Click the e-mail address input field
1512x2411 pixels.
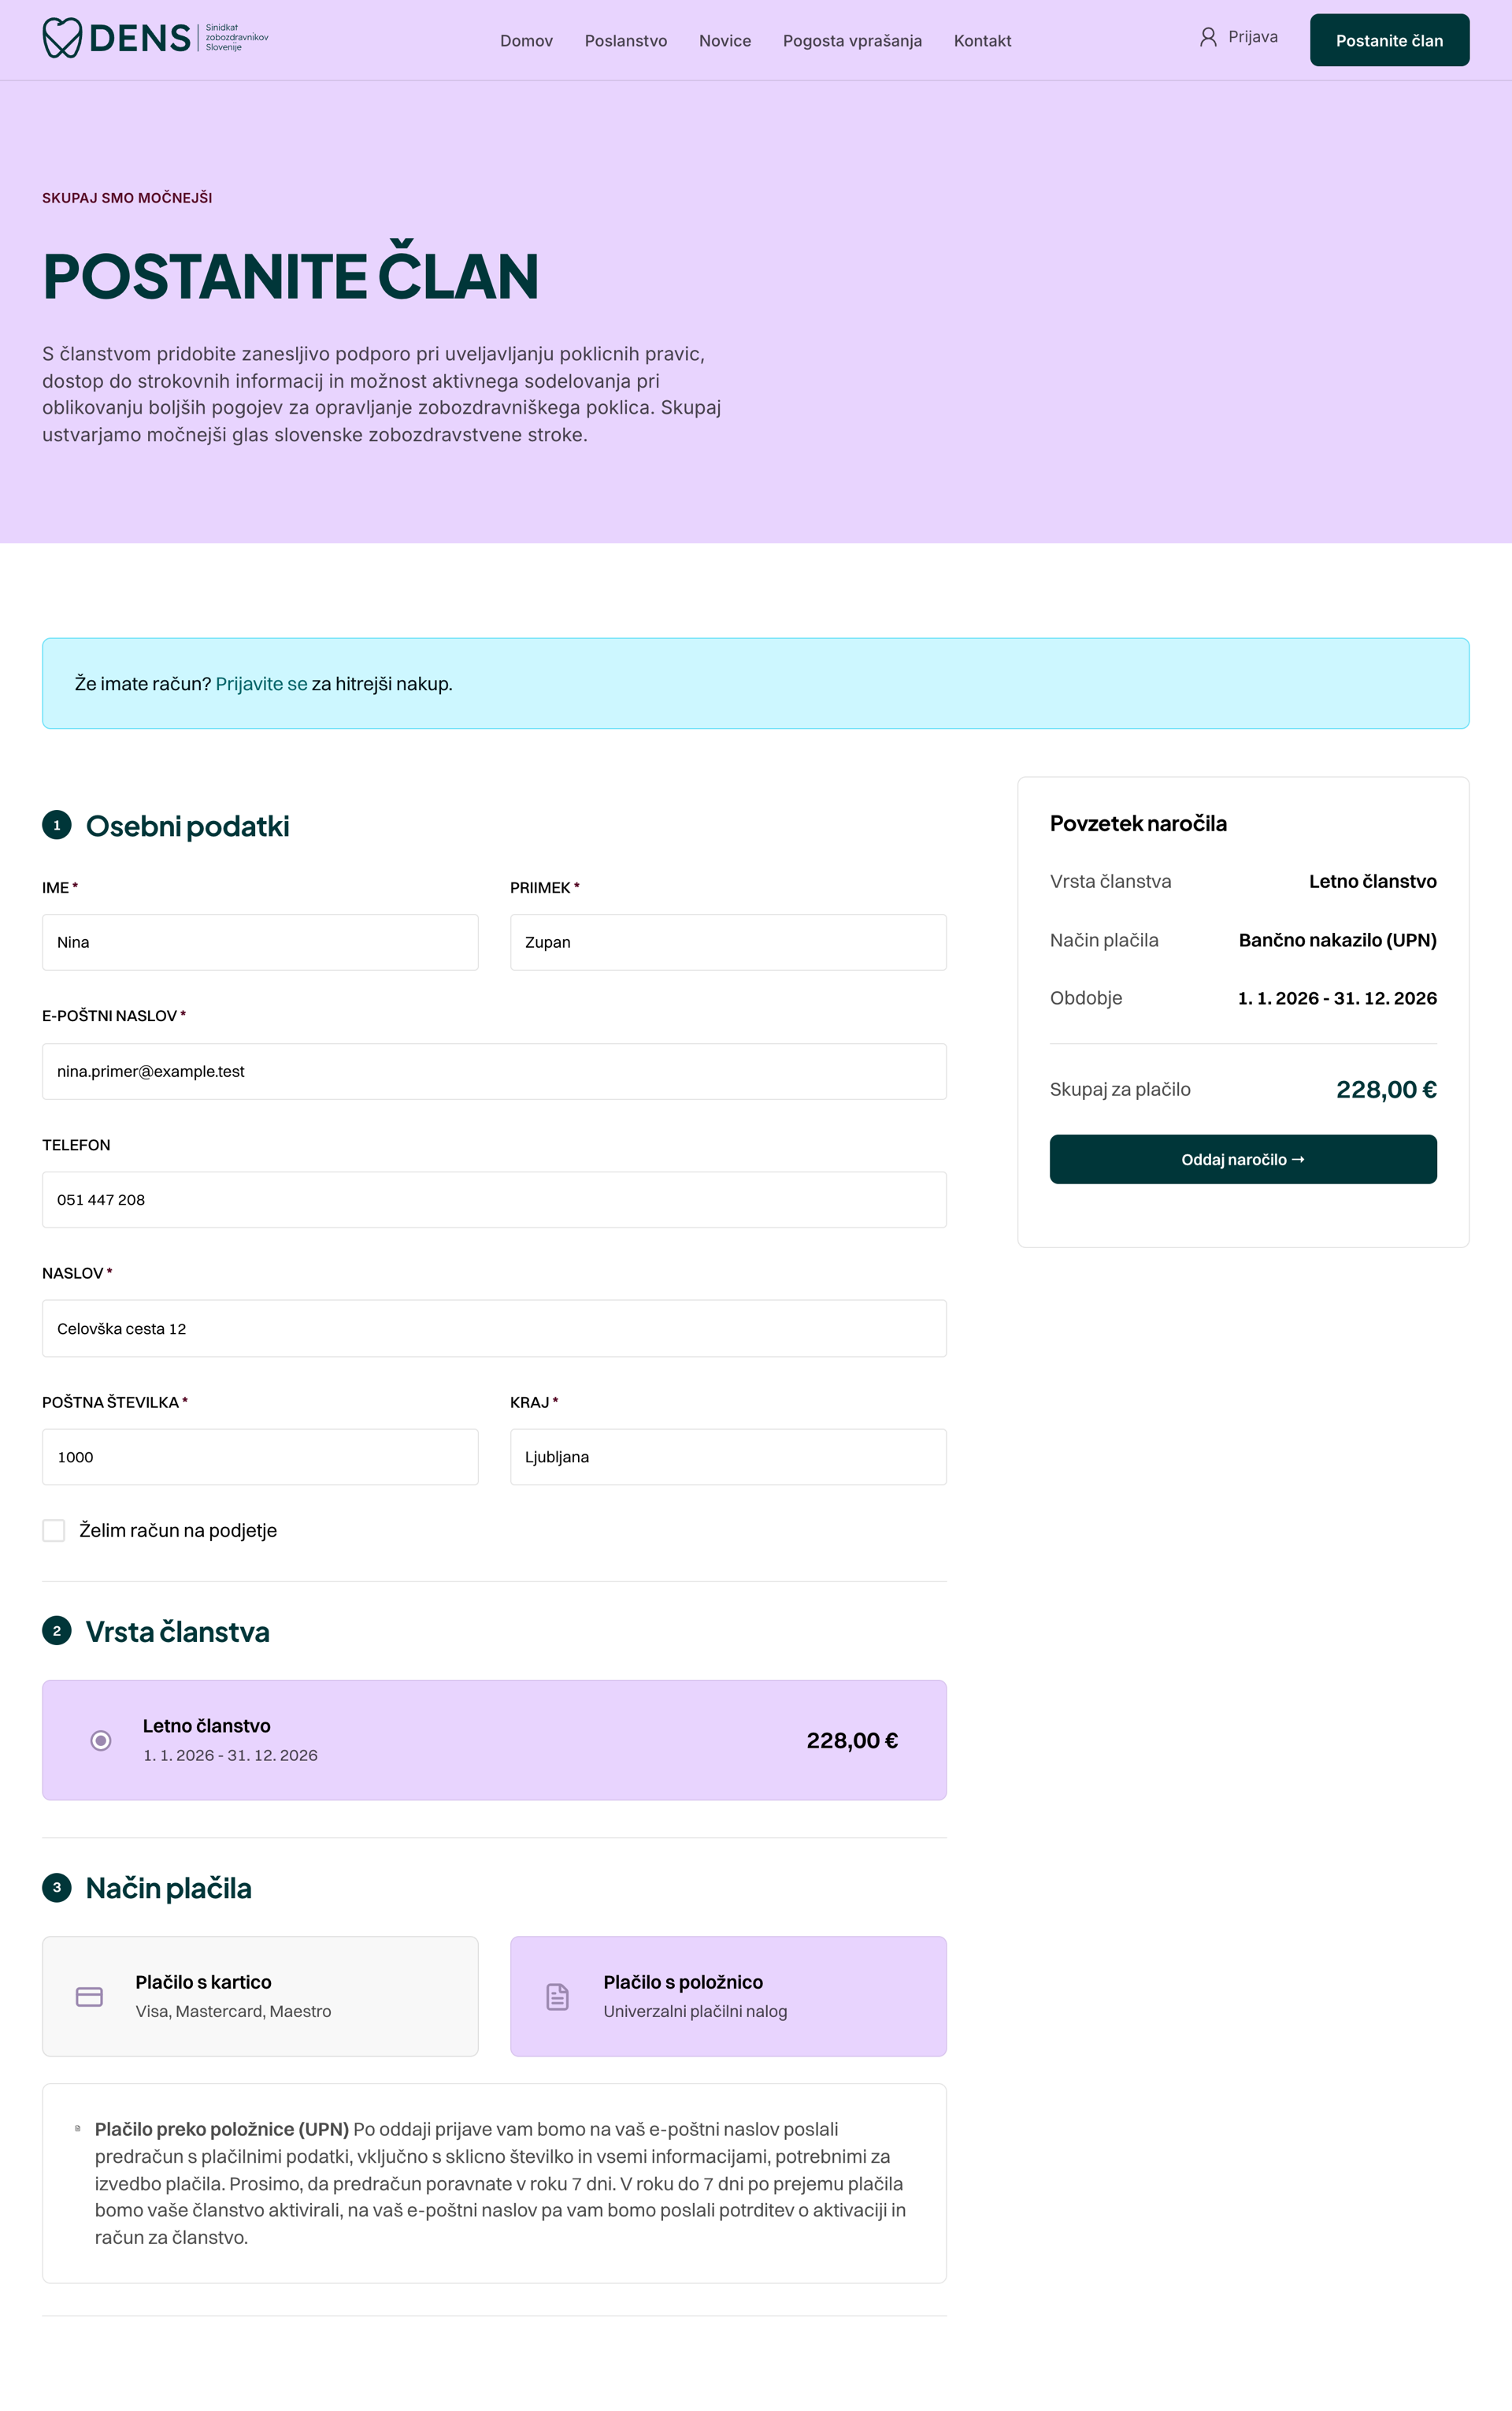pos(494,1072)
